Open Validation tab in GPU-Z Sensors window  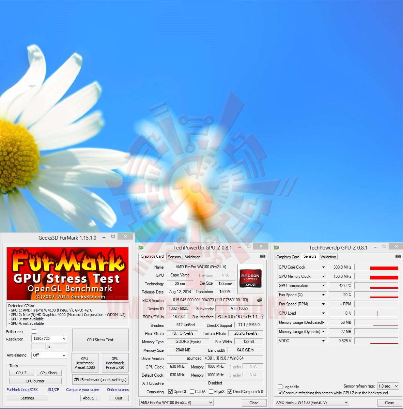click(328, 257)
